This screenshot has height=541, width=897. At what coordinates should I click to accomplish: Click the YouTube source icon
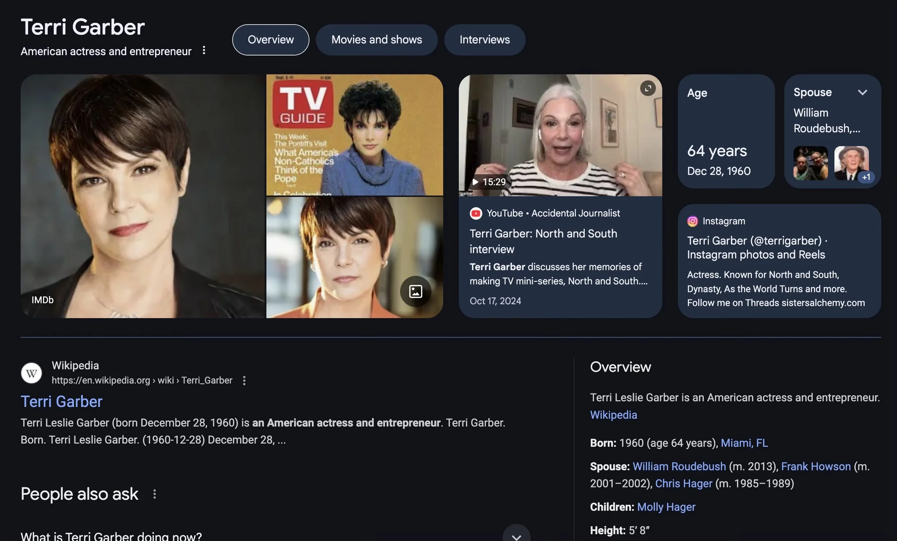(x=475, y=213)
